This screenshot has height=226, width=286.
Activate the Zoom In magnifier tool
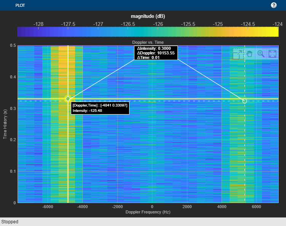(261, 54)
